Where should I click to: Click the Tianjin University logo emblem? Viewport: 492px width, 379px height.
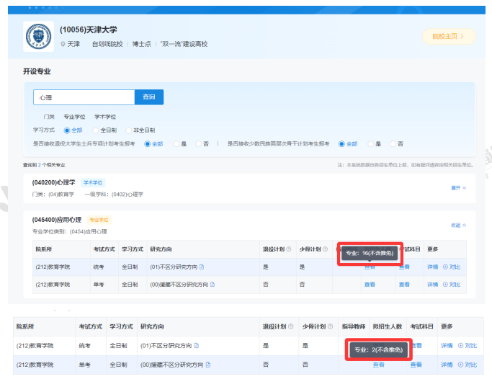tap(38, 36)
